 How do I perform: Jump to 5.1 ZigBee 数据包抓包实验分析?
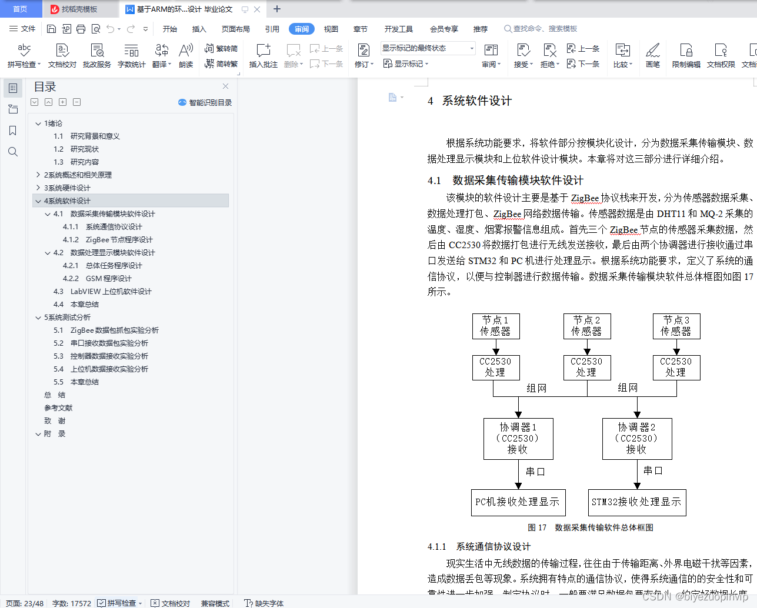click(106, 330)
